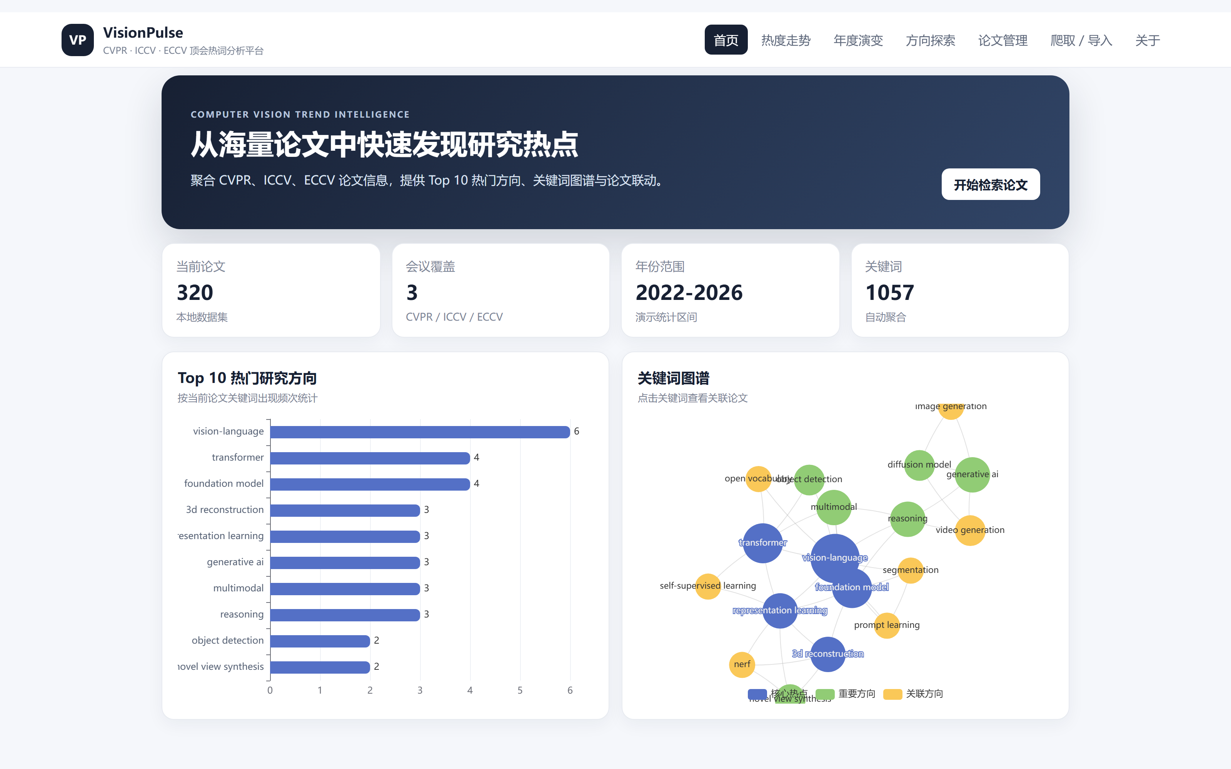1231x769 pixels.
Task: Click the representation learning node
Action: [779, 610]
